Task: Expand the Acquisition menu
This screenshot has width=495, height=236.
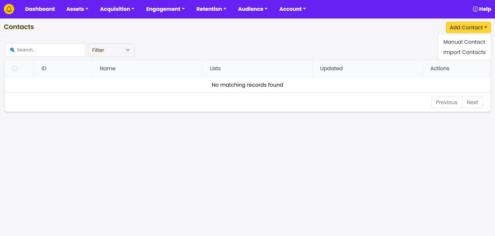Action: point(117,9)
